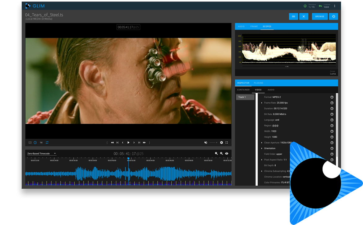Expand the Frame Rate row

click(262, 103)
